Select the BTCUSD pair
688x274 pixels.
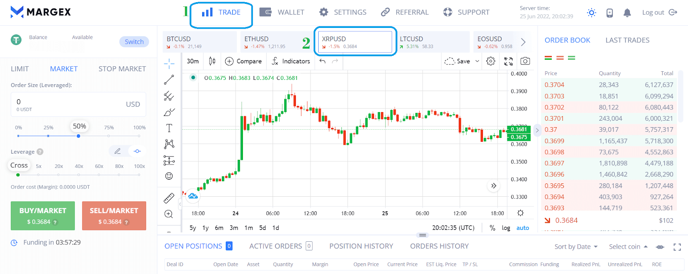point(200,42)
